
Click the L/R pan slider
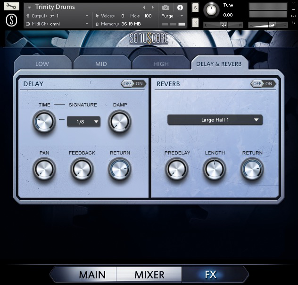223,25
